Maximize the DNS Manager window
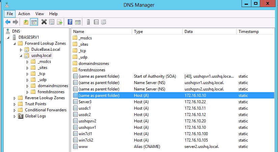This screenshot has width=278, height=152. click(255, 3)
